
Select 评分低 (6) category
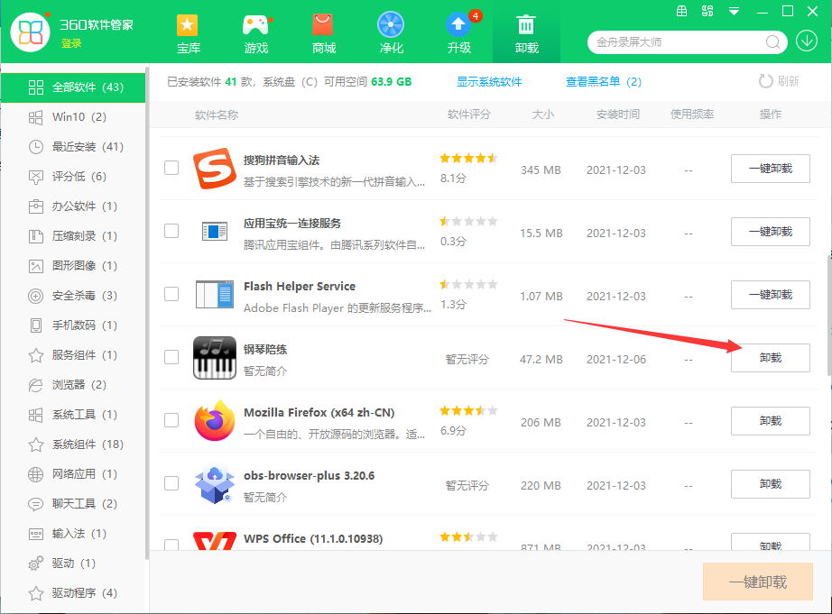[x=73, y=177]
